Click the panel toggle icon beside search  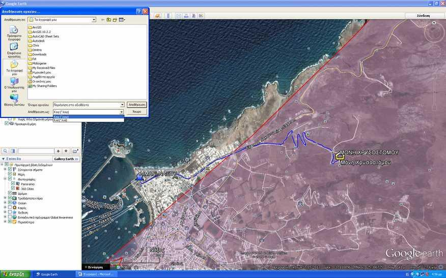[x=13, y=151]
